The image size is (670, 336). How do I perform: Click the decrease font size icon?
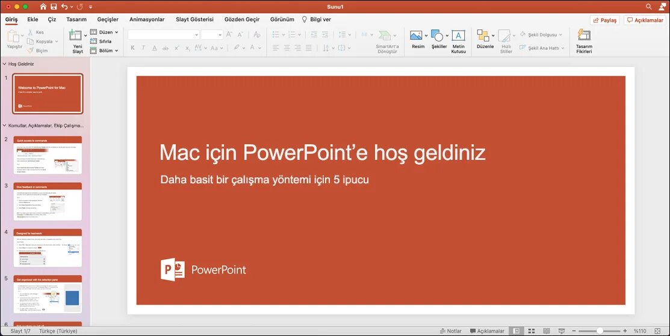[x=240, y=34]
